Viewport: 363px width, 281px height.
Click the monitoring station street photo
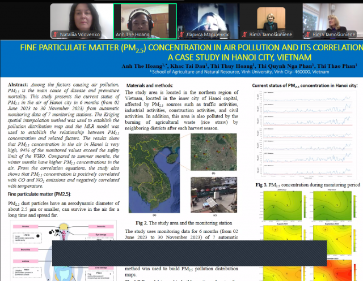click(x=214, y=194)
